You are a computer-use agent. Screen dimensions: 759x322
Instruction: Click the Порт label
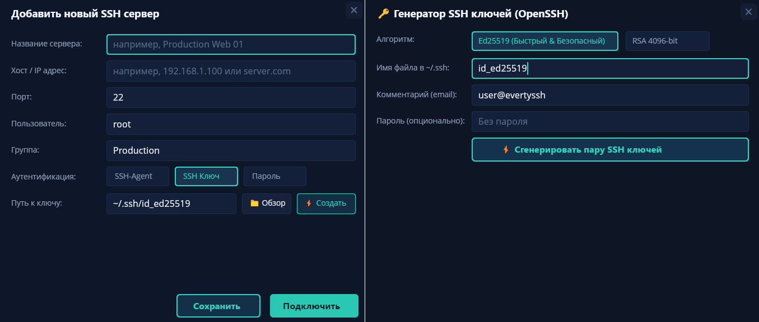click(x=21, y=97)
